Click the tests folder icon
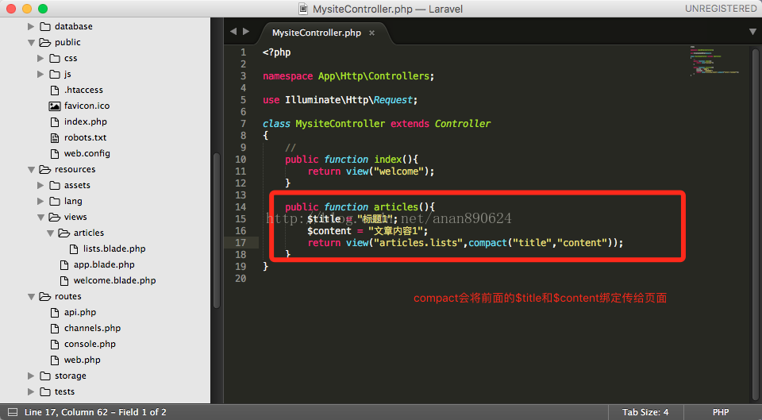The image size is (762, 420). [x=45, y=391]
